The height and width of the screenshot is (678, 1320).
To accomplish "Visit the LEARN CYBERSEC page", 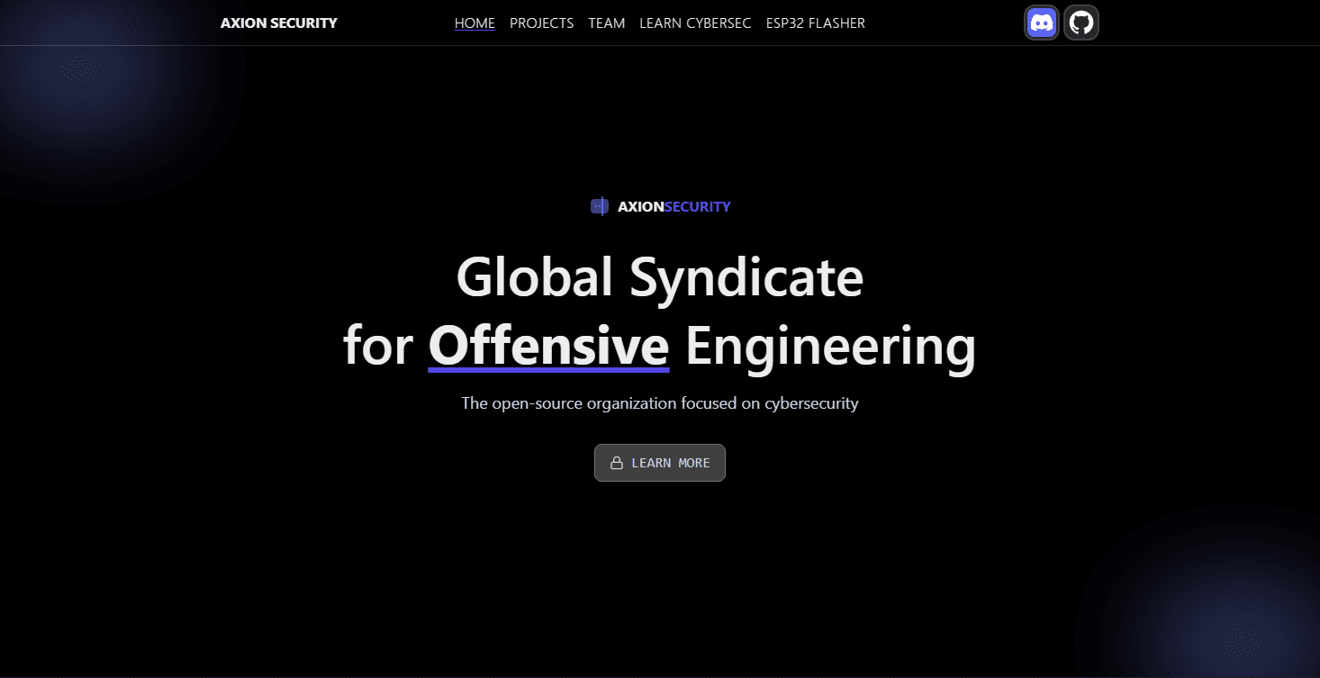I will [695, 23].
